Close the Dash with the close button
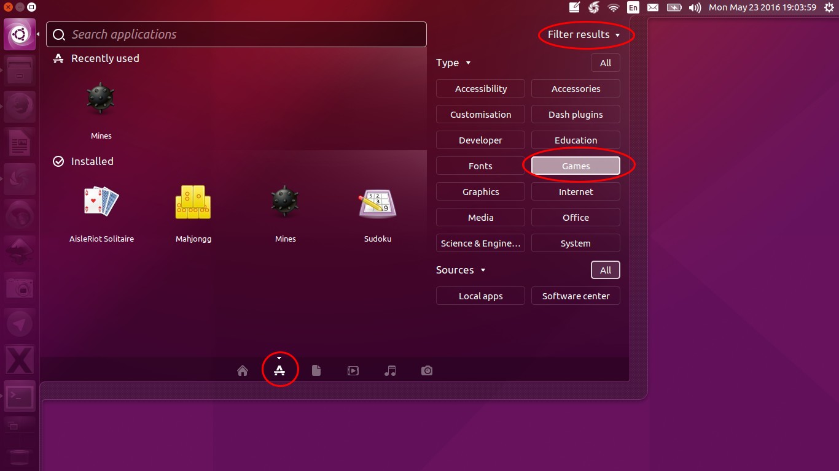839x471 pixels. pyautogui.click(x=8, y=7)
